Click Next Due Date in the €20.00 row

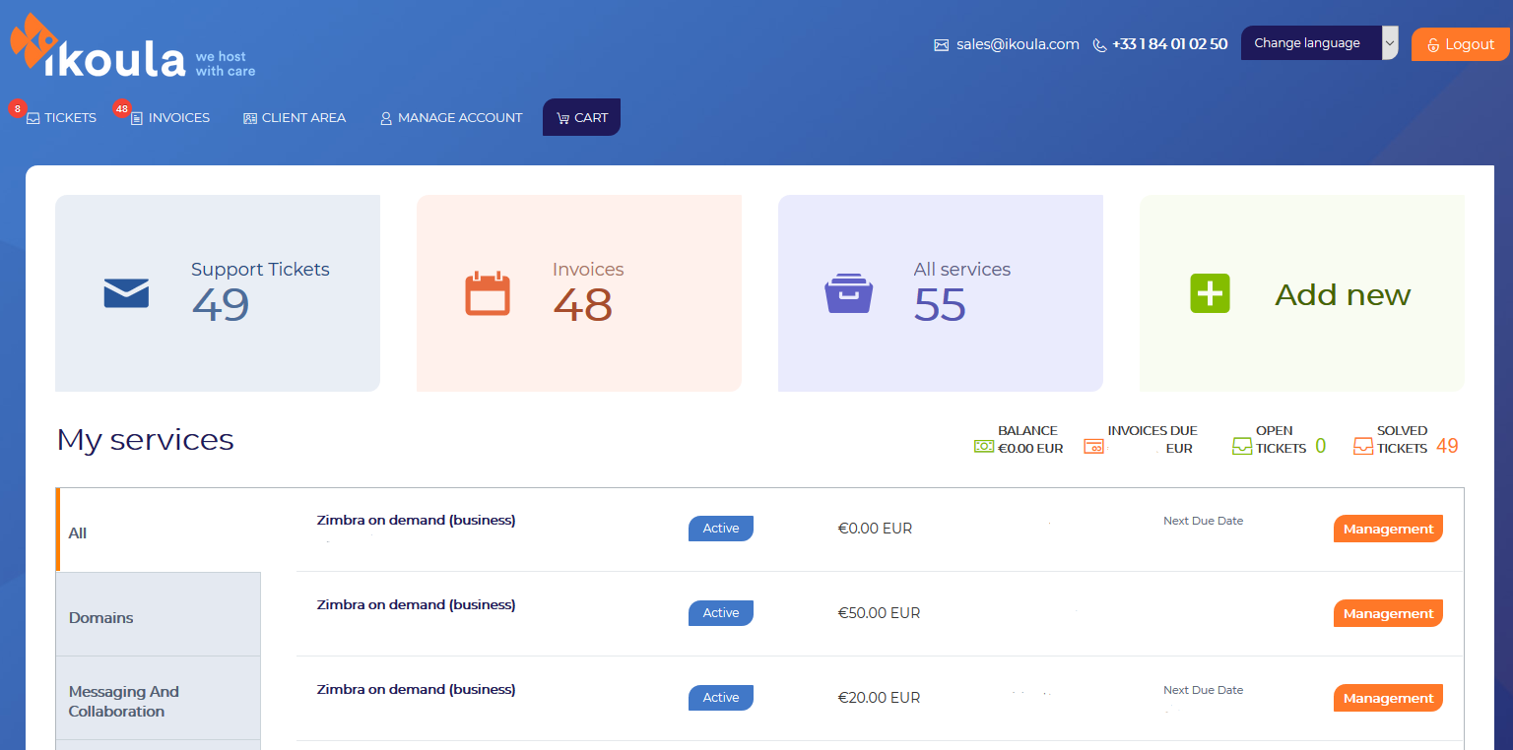pyautogui.click(x=1203, y=690)
